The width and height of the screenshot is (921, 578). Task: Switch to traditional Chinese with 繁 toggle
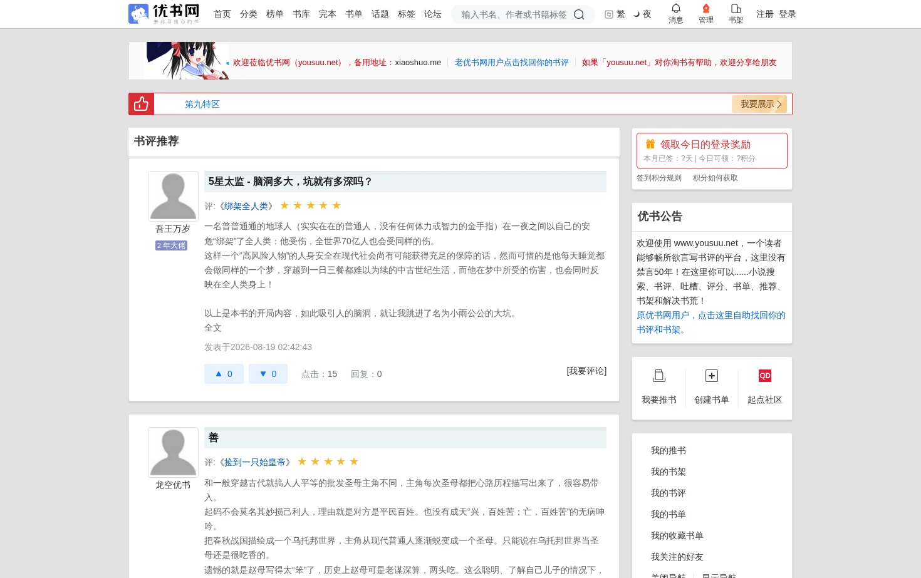[615, 14]
